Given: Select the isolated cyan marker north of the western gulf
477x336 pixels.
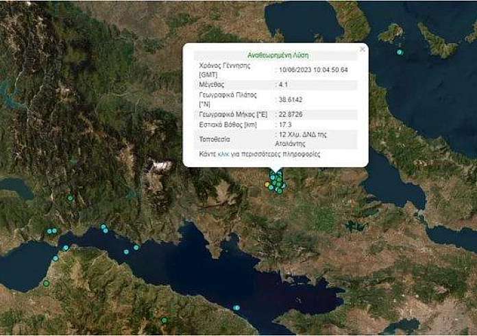Looking at the screenshot, I should (70, 198).
